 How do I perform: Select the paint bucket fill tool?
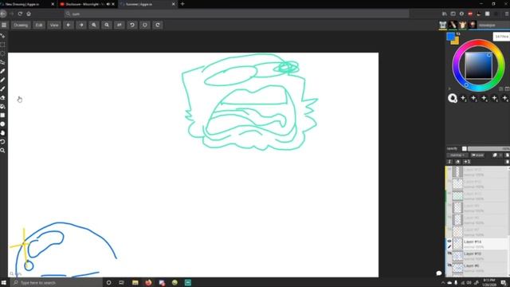click(2, 106)
